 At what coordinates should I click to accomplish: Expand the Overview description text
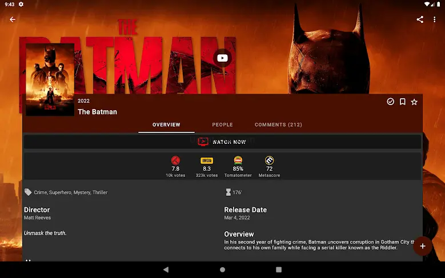pos(319,245)
